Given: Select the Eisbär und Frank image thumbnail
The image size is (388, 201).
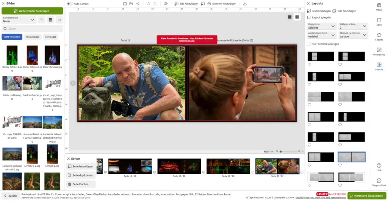Looking at the screenshot, I should (x=12, y=83).
